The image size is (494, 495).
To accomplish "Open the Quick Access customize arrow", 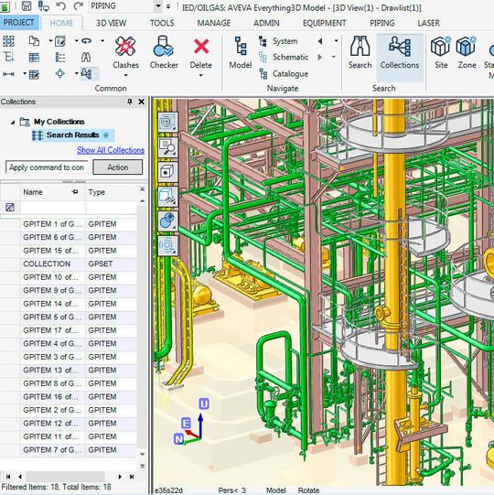I will pyautogui.click(x=168, y=6).
